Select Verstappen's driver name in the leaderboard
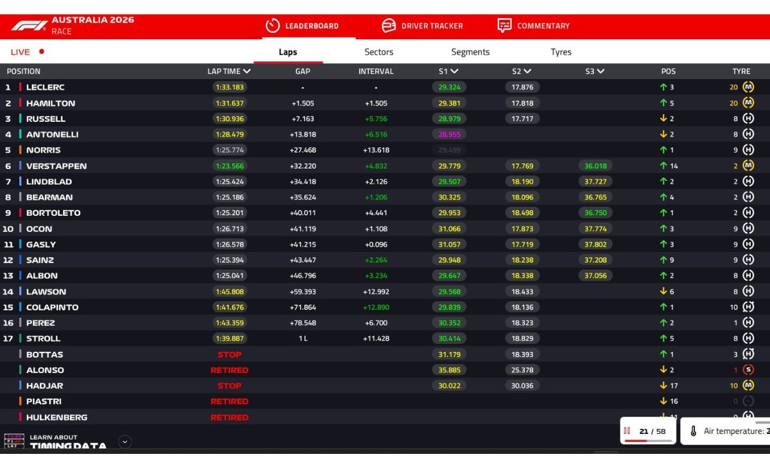 click(56, 166)
